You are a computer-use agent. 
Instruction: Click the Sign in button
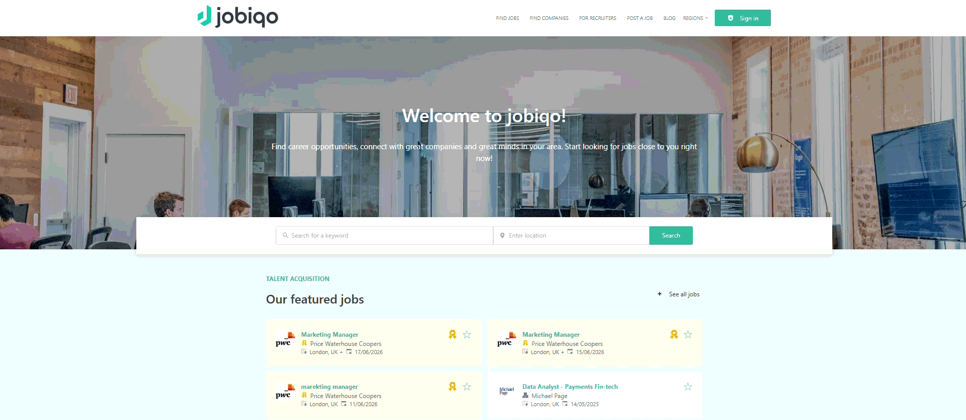point(742,18)
